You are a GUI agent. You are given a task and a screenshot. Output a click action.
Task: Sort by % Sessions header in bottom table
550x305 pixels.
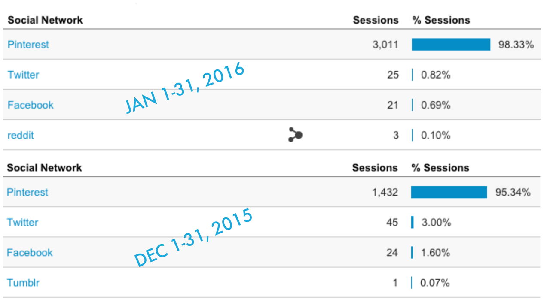pos(440,168)
